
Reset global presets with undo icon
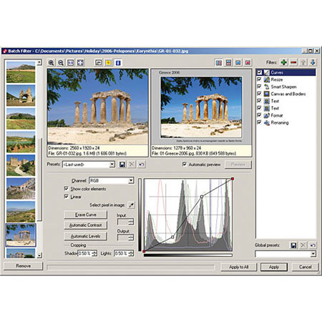313,245
